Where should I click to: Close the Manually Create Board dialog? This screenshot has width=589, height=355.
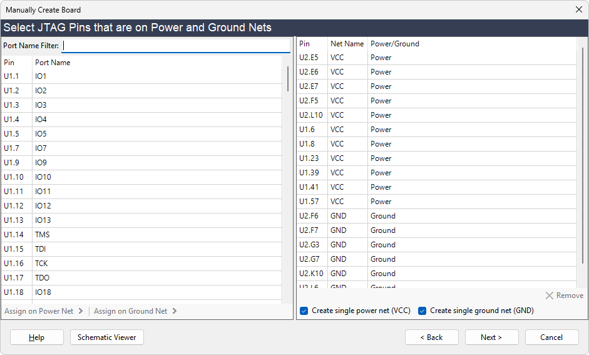pyautogui.click(x=578, y=10)
